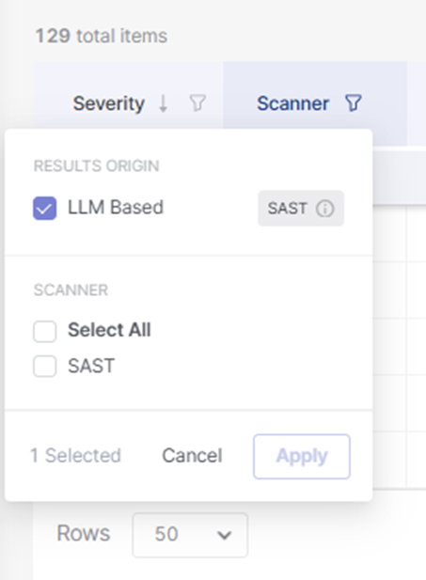Enable the SAST scanner checkbox
Image resolution: width=426 pixels, height=580 pixels.
45,367
